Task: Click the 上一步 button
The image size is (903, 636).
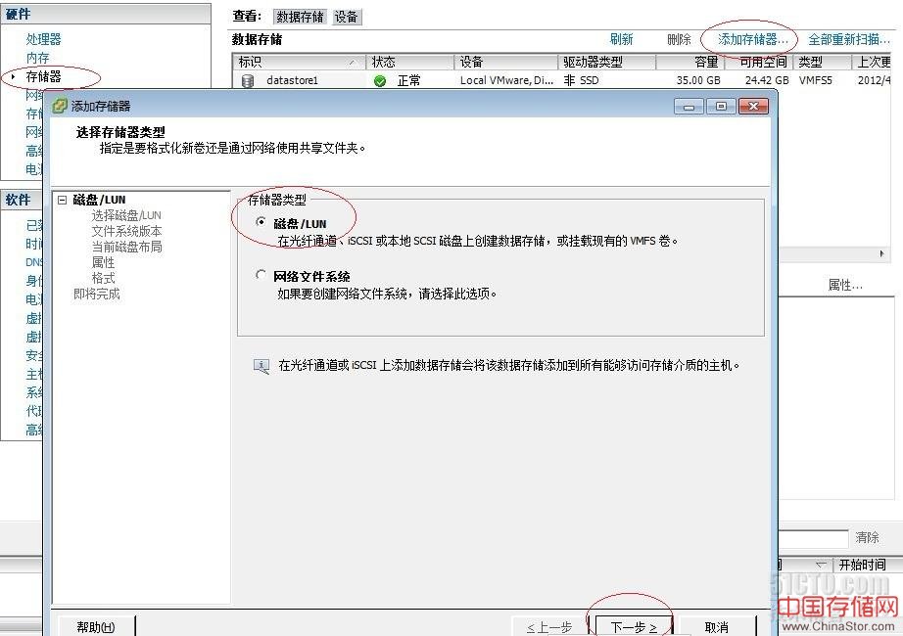Action: [549, 627]
